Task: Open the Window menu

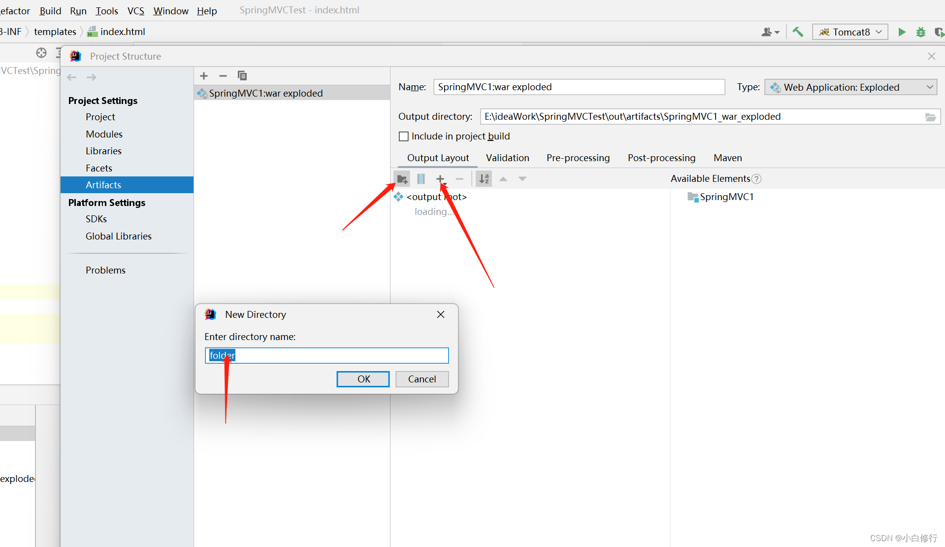Action: point(171,10)
